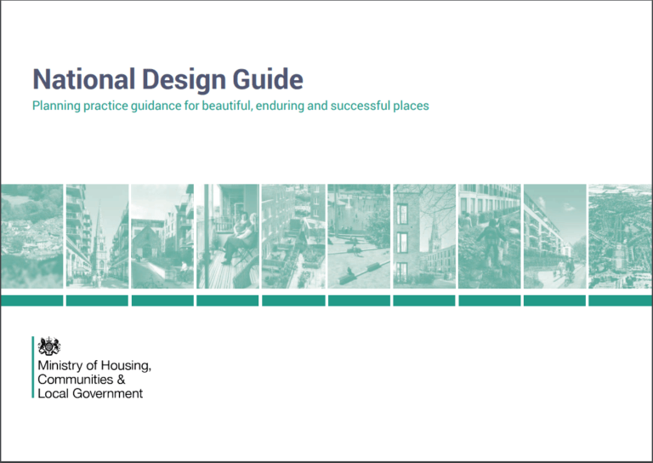Image resolution: width=653 pixels, height=463 pixels.
Task: Click the National Design Guide title
Action: pos(168,79)
